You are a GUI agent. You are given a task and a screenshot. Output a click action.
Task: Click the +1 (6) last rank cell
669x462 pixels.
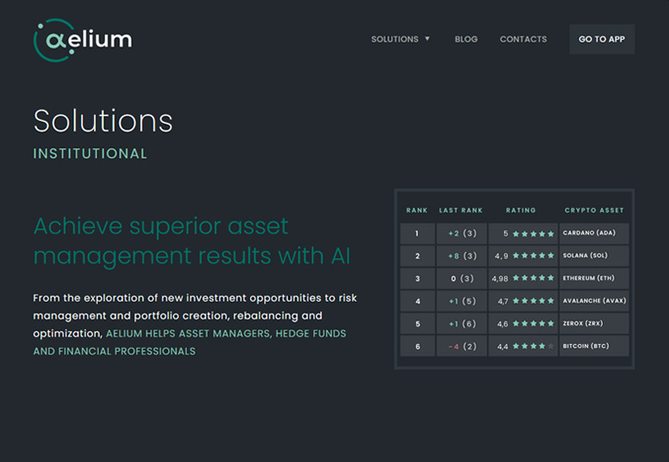pos(462,323)
